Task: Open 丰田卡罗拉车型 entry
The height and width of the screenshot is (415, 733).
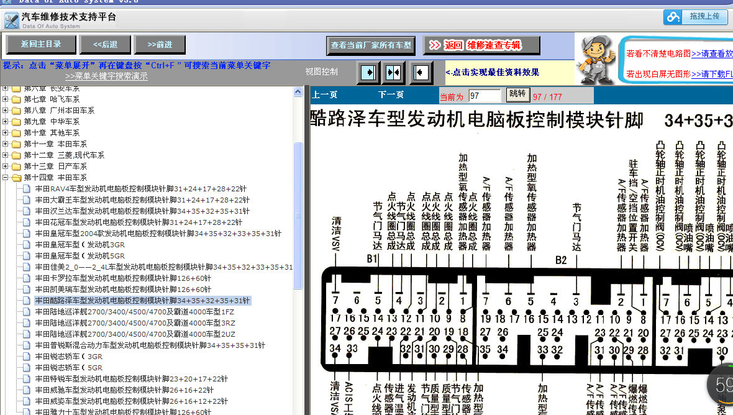Action: [123, 278]
